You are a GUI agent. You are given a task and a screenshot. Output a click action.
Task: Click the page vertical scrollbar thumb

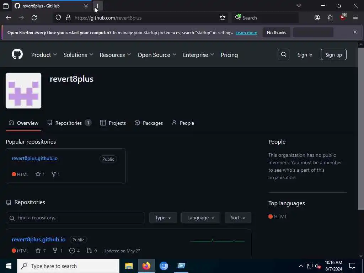(x=361, y=128)
